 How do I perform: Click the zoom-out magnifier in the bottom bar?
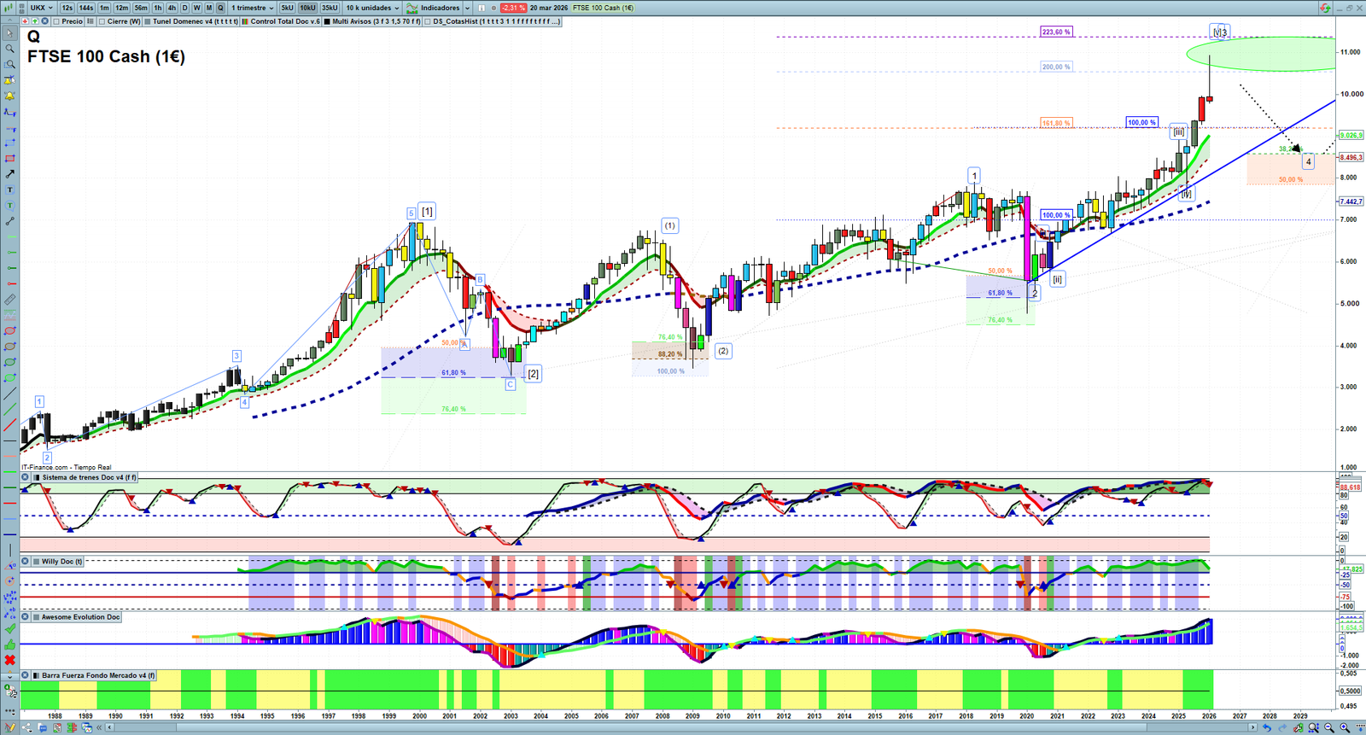pyautogui.click(x=1329, y=728)
